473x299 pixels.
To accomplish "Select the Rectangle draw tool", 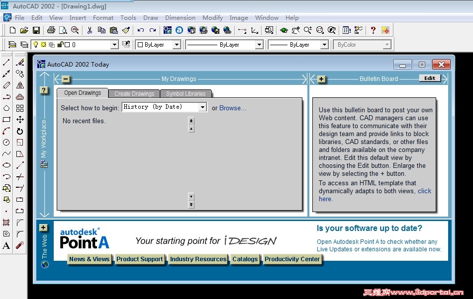I will coord(6,120).
